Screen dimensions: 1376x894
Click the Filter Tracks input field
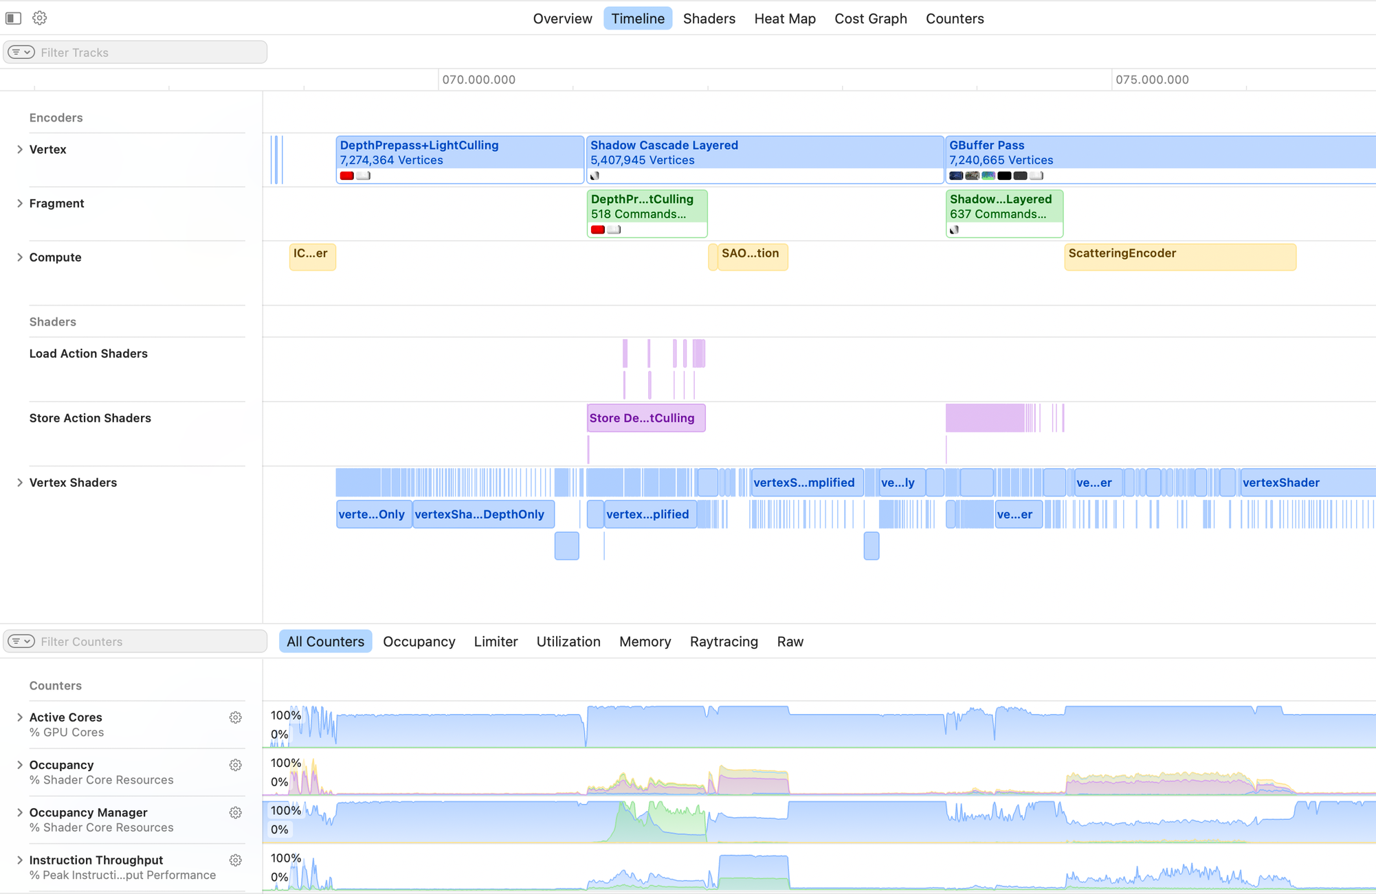tap(150, 52)
